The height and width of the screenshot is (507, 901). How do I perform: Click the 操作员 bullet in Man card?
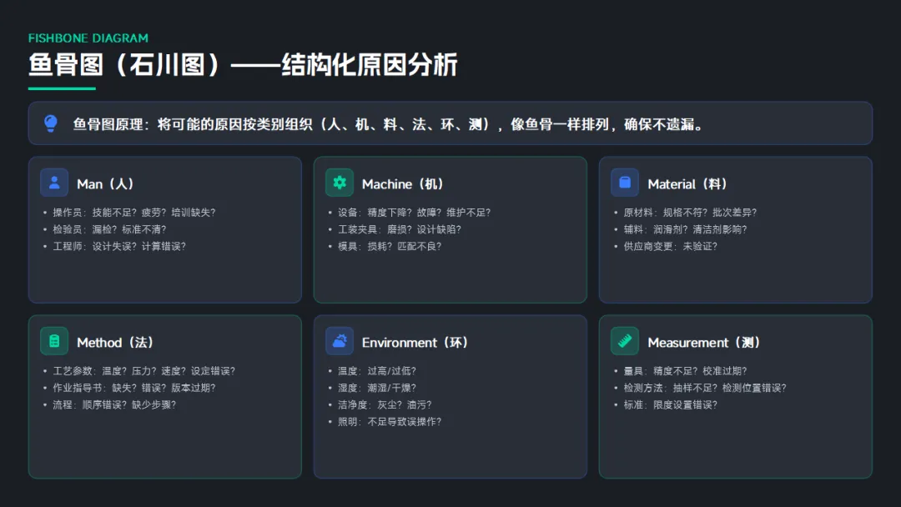point(133,213)
